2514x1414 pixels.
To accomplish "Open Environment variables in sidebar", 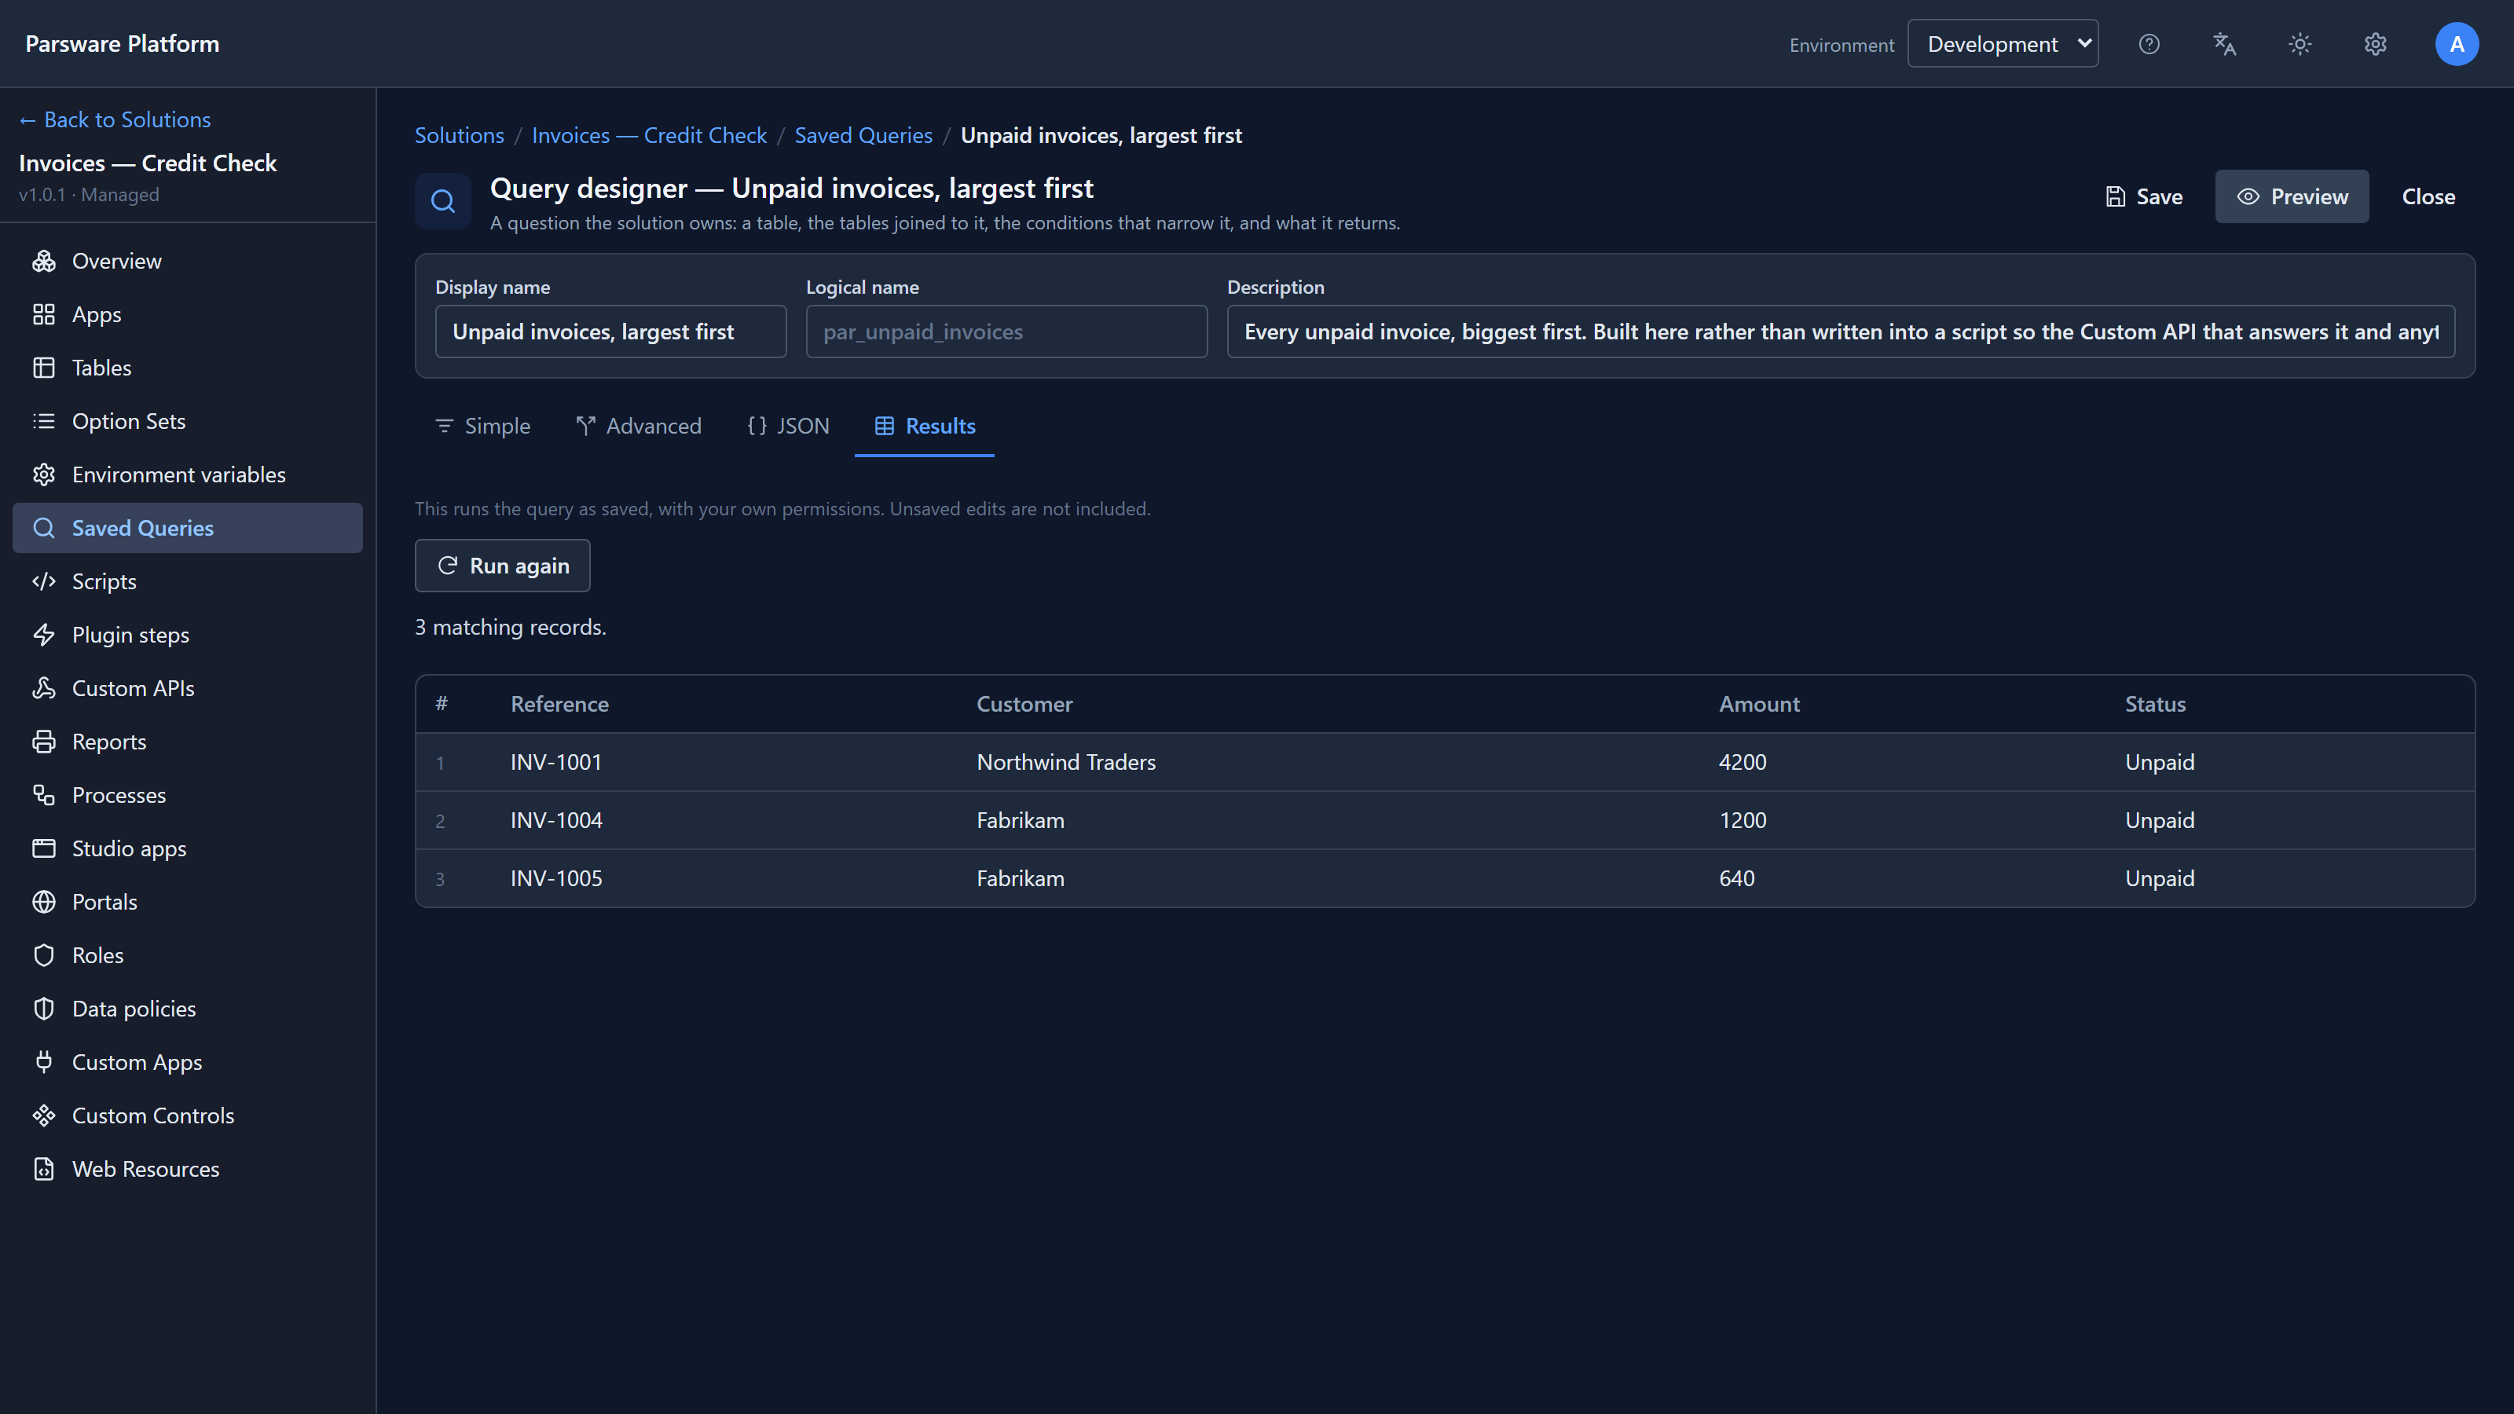I will pos(188,474).
